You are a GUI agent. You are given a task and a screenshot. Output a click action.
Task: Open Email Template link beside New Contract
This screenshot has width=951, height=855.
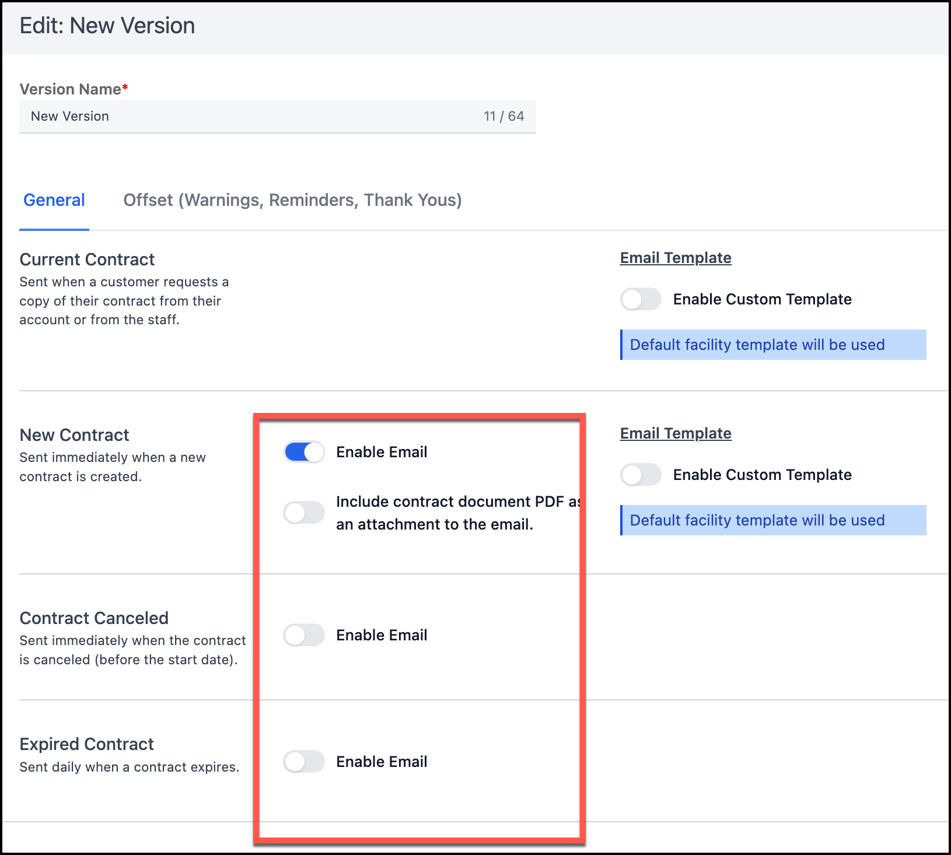coord(675,433)
